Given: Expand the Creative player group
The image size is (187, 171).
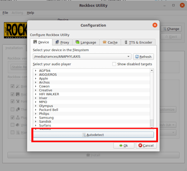Looking at the screenshot, I should click(x=36, y=90).
